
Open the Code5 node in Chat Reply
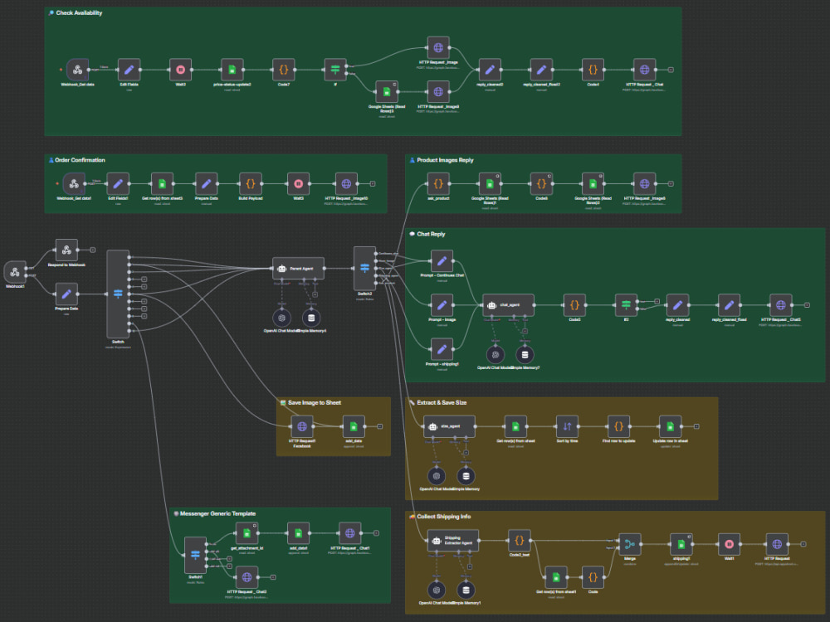[574, 304]
